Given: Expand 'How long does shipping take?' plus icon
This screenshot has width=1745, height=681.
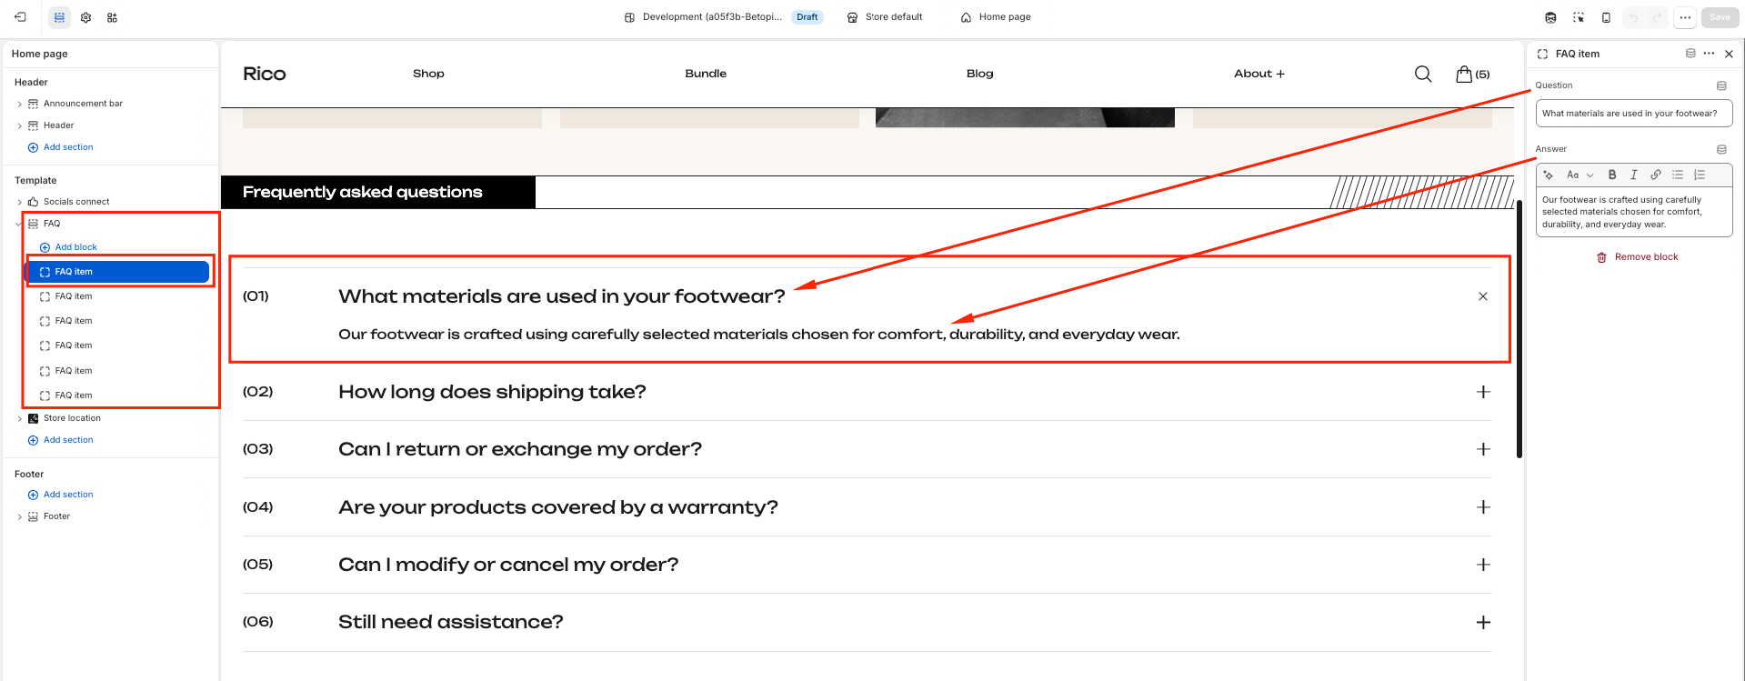Looking at the screenshot, I should click(1483, 392).
